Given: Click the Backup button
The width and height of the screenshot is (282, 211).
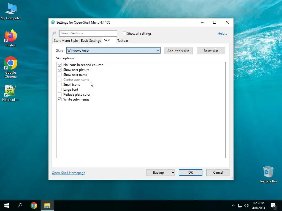Looking at the screenshot, I should [158, 173].
